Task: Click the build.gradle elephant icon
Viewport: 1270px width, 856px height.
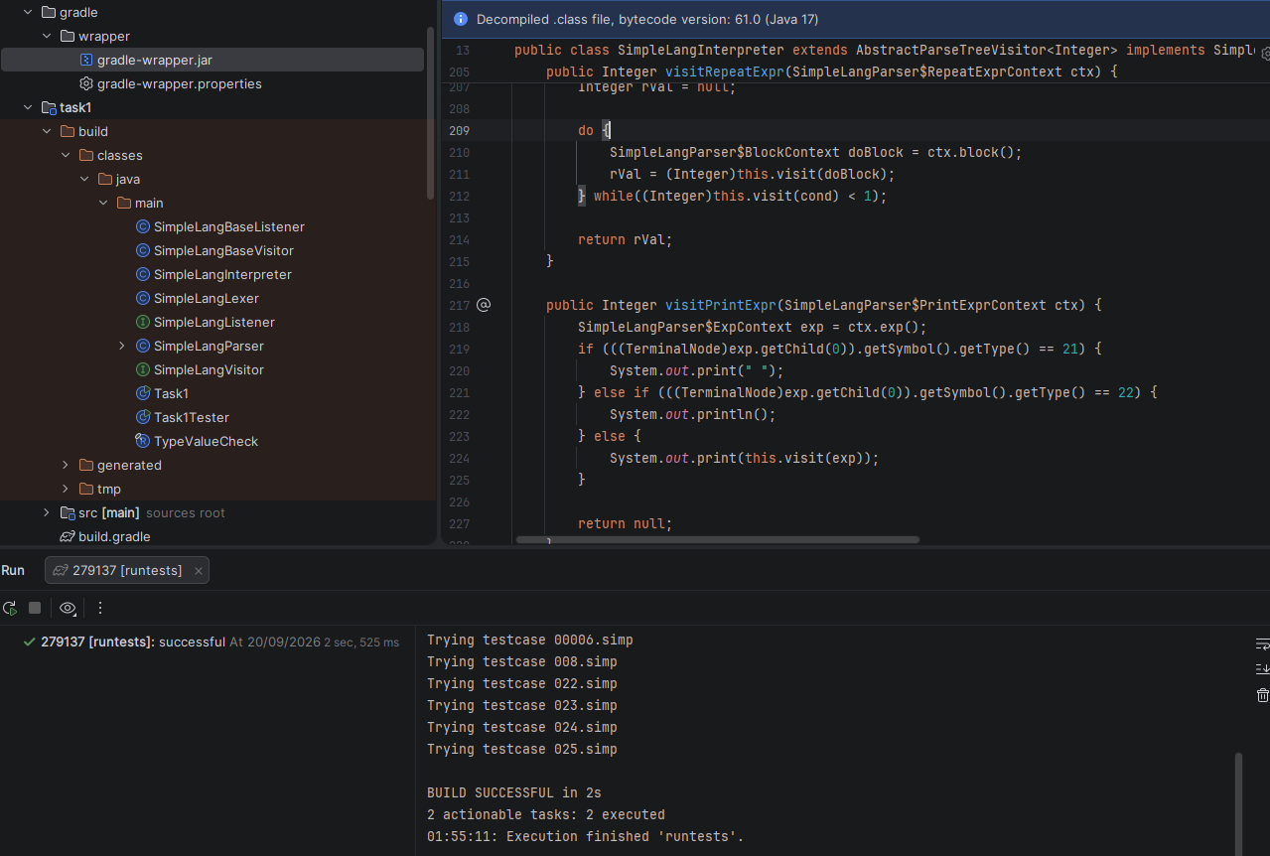Action: point(68,536)
